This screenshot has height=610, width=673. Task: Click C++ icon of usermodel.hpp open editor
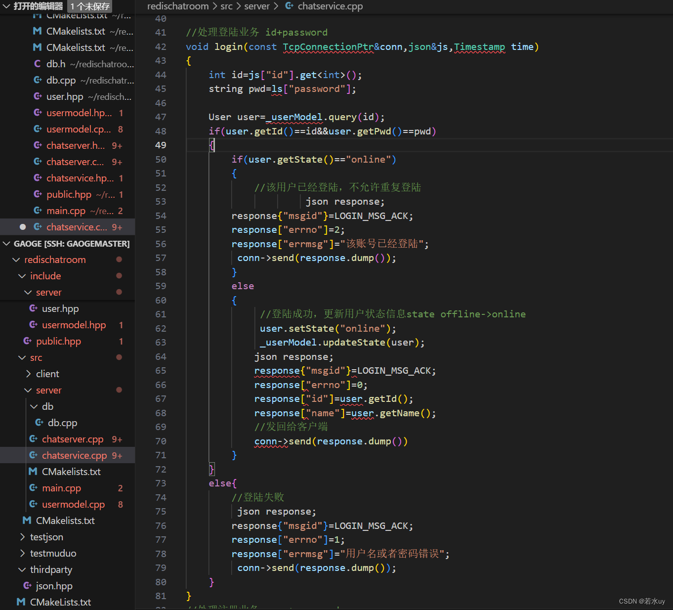pyautogui.click(x=38, y=113)
